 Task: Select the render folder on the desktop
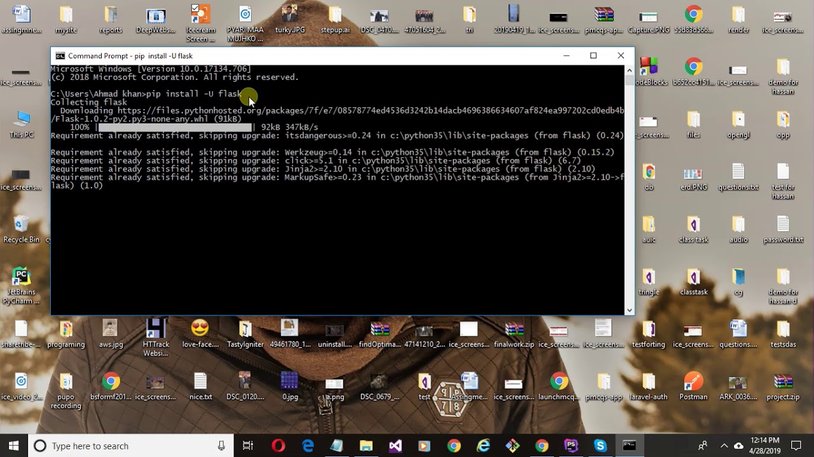pos(738,20)
